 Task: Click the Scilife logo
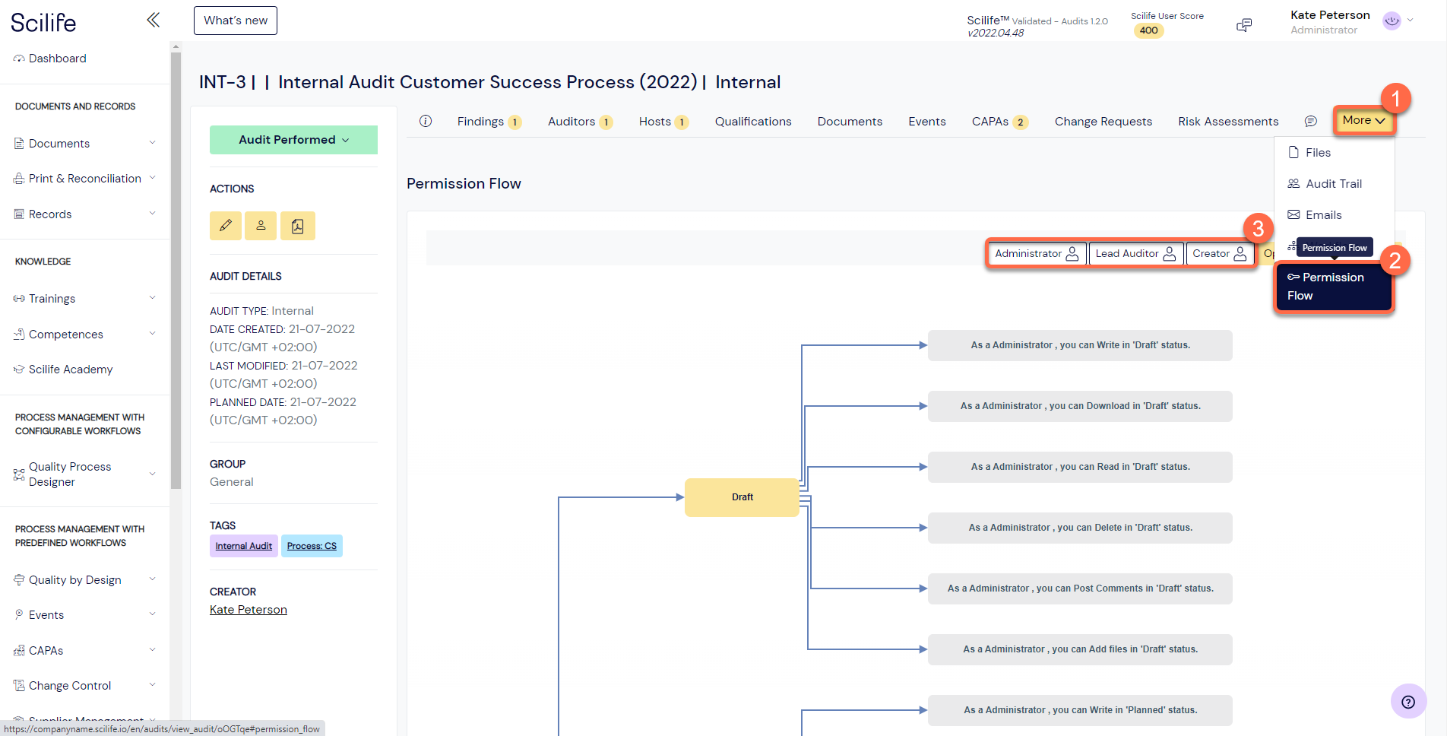pyautogui.click(x=43, y=22)
